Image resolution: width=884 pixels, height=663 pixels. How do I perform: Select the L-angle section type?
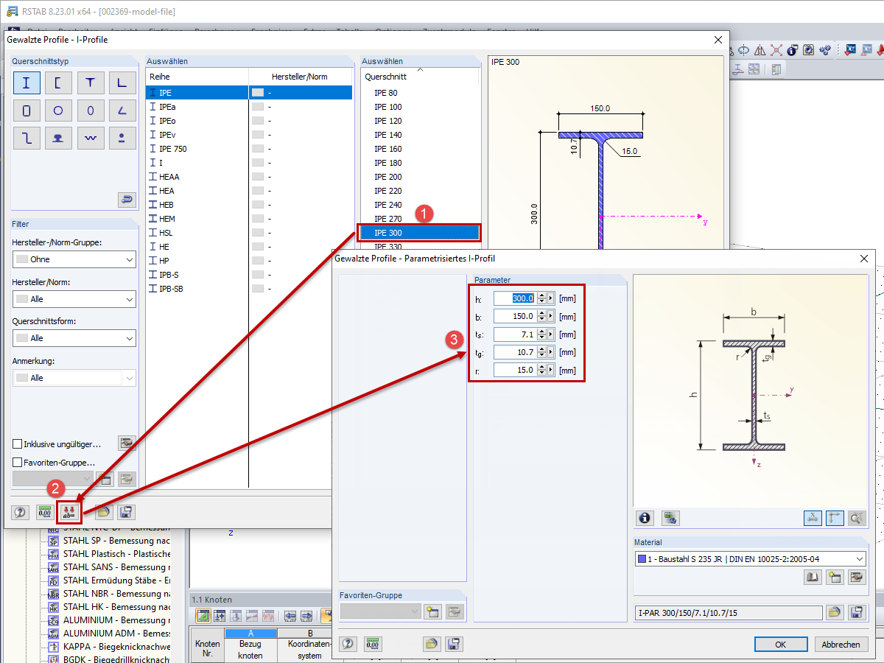click(x=122, y=83)
